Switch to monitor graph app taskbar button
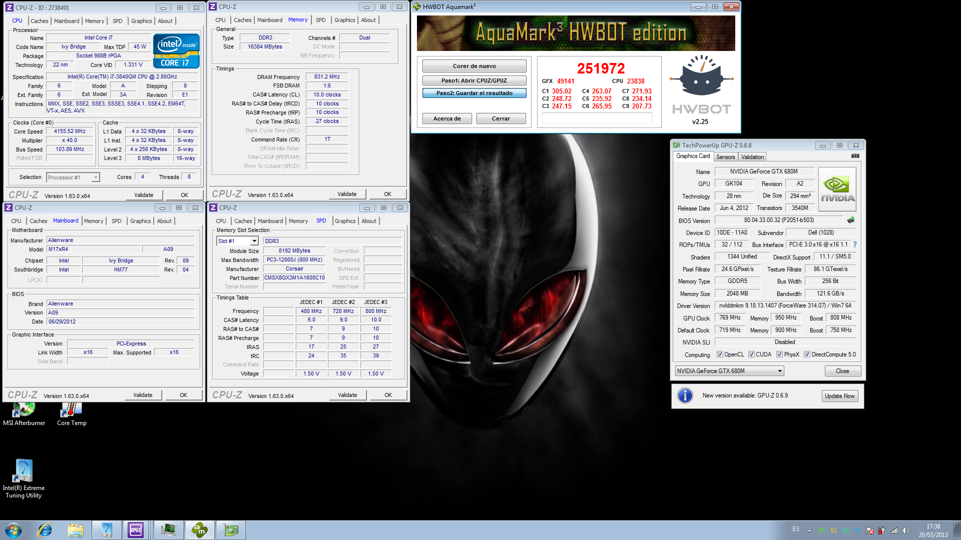The width and height of the screenshot is (961, 540). click(168, 530)
